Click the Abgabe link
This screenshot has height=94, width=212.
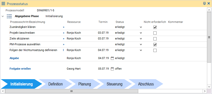[x=14, y=58]
